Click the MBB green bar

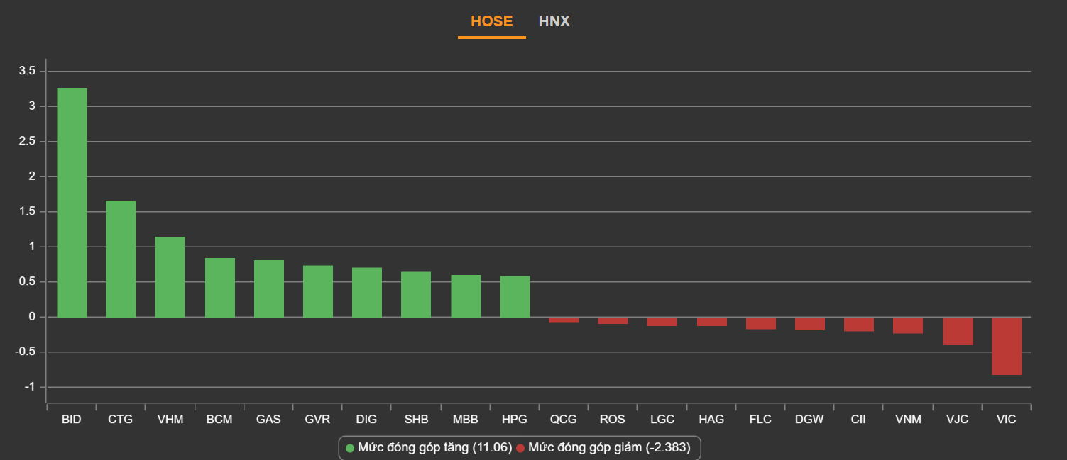coord(466,296)
